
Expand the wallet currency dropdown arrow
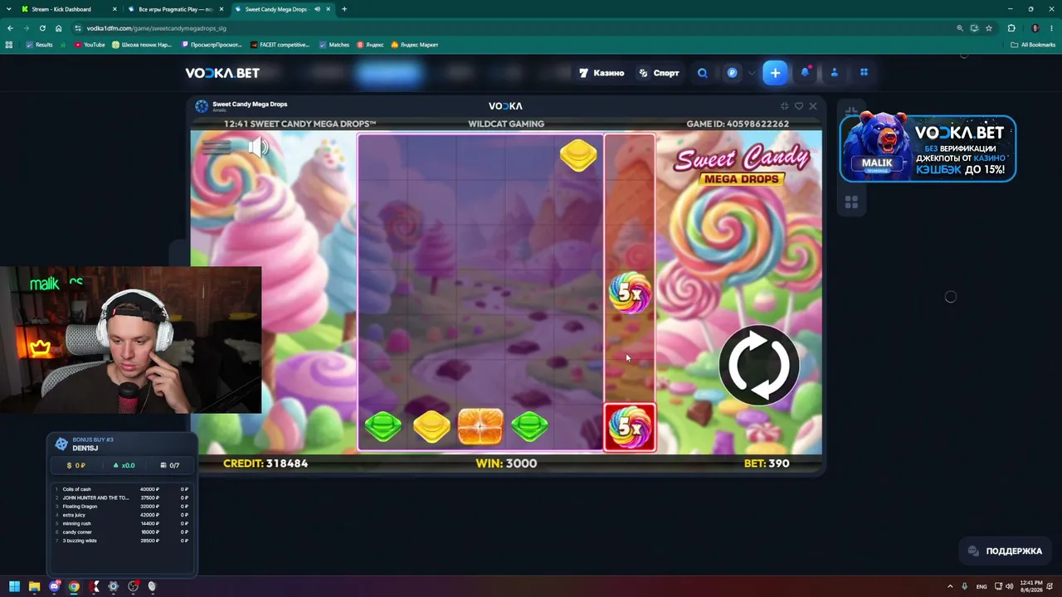pyautogui.click(x=752, y=73)
